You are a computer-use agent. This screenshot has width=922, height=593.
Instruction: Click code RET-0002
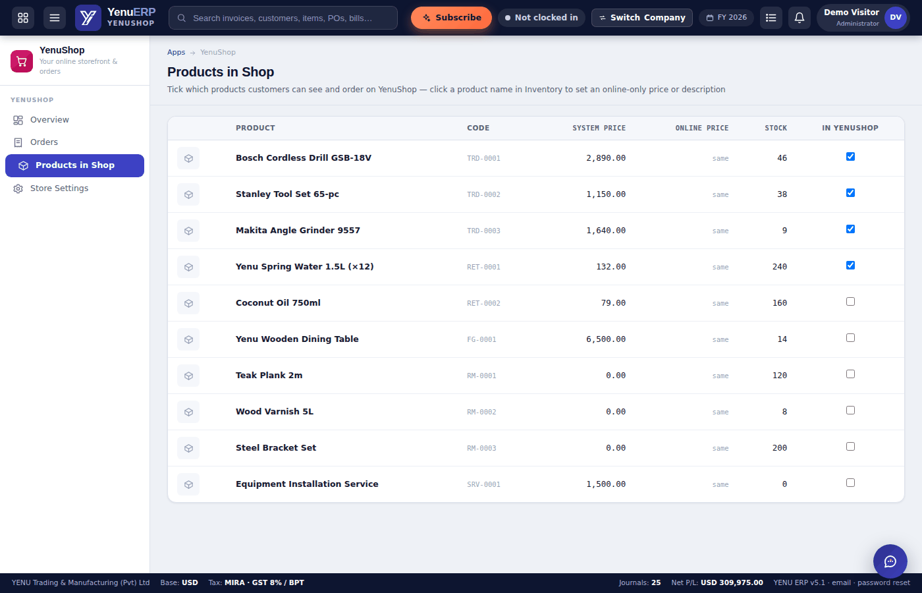pos(483,303)
